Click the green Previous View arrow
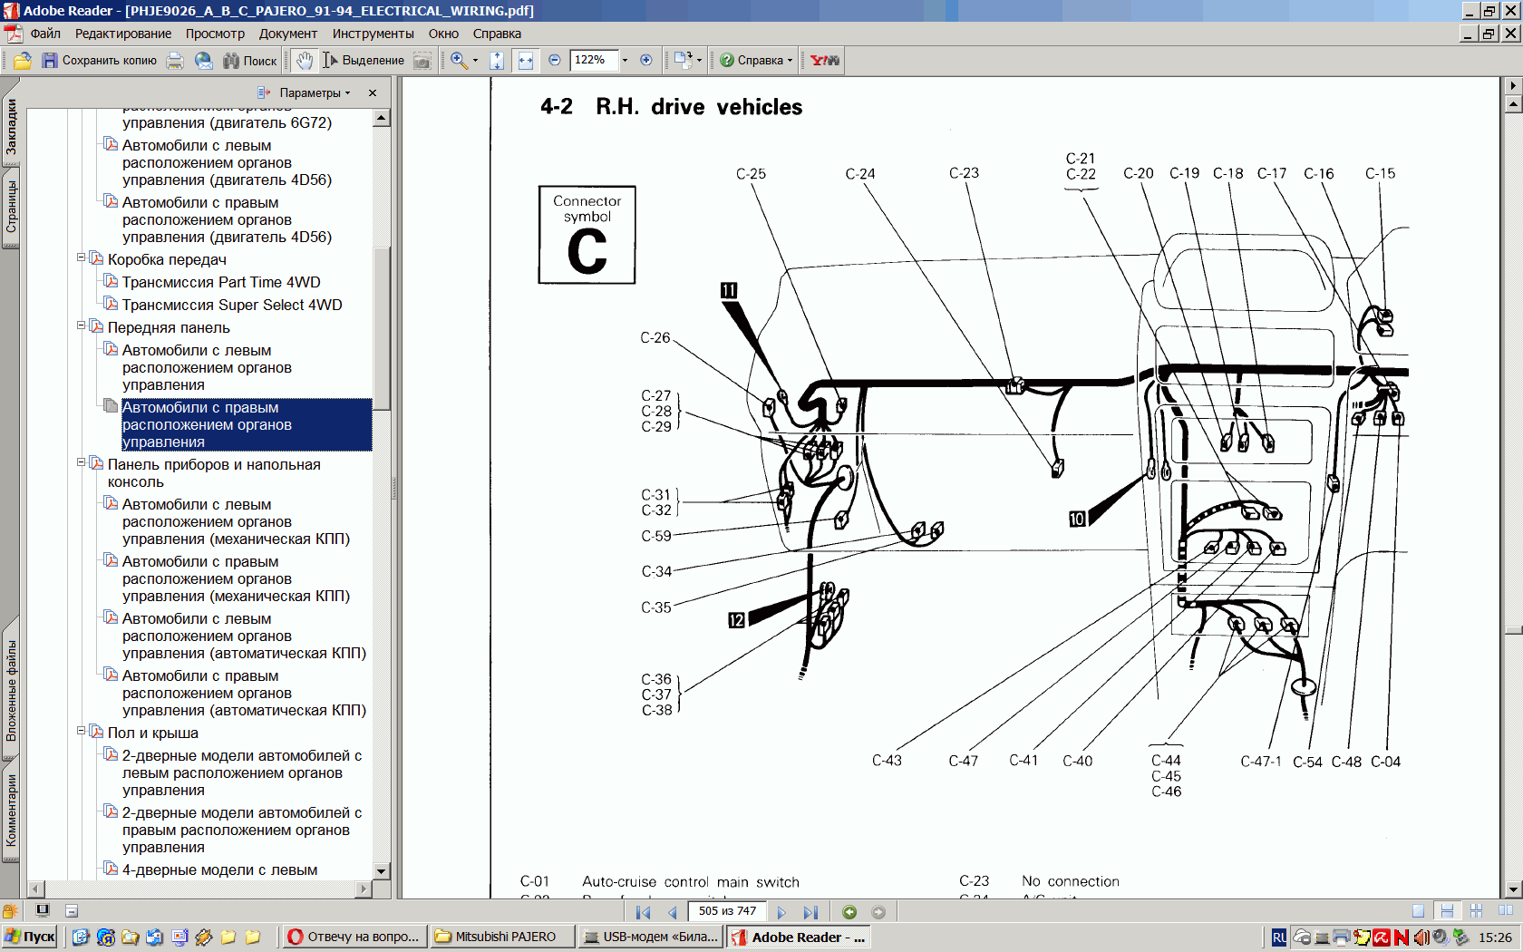 [x=849, y=912]
